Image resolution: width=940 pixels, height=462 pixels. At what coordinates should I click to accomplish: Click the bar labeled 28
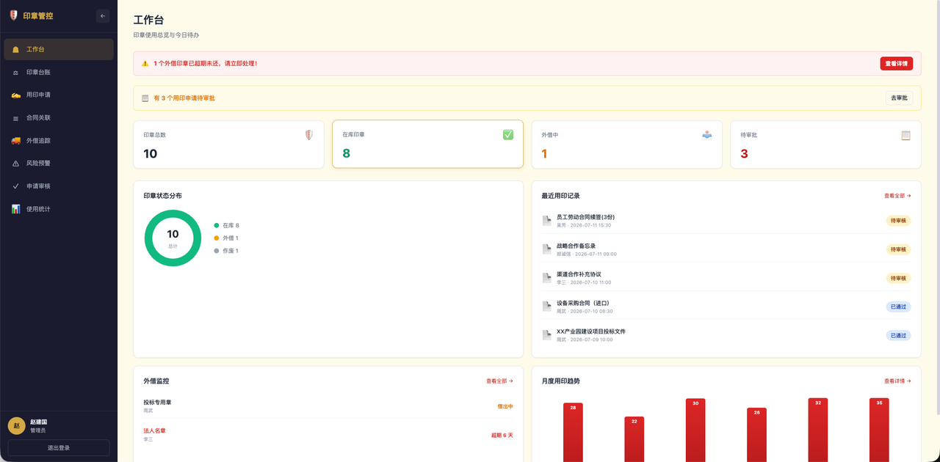tap(573, 433)
